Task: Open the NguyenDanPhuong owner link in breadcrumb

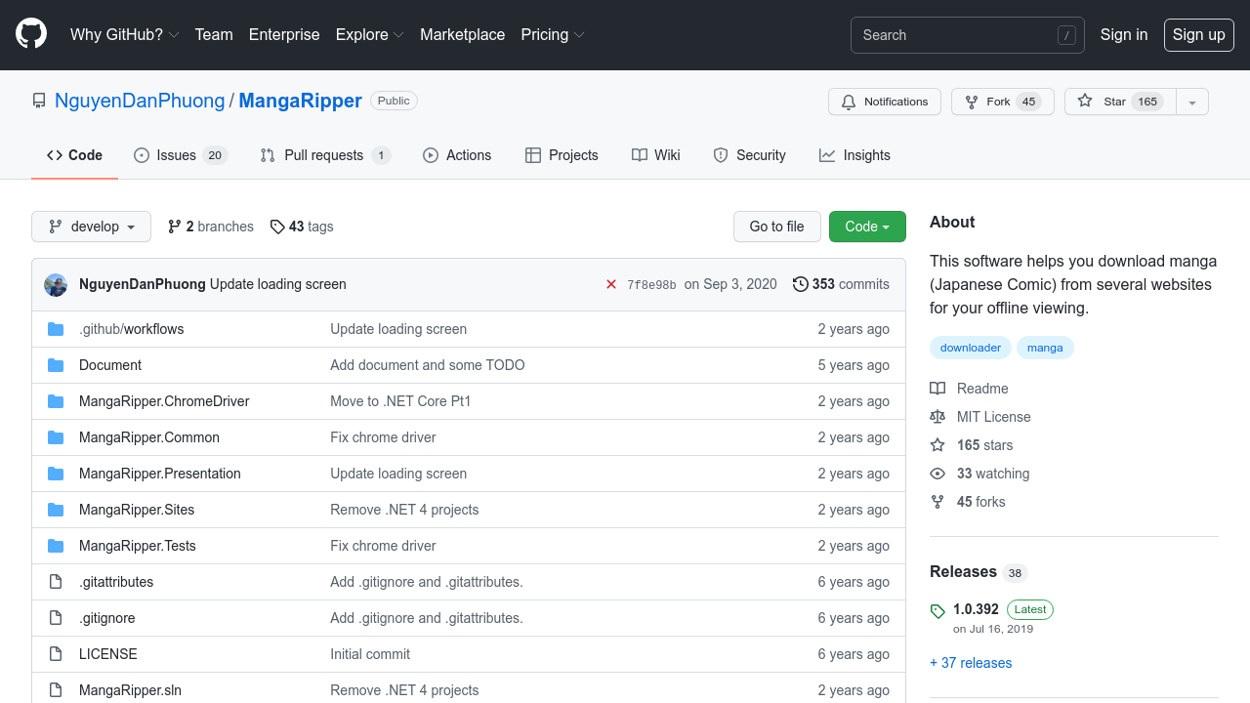Action: [140, 101]
